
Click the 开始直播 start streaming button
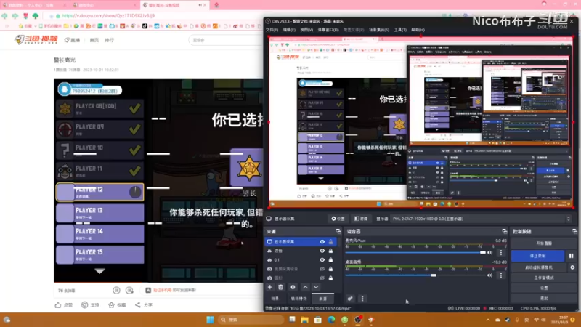pos(543,243)
